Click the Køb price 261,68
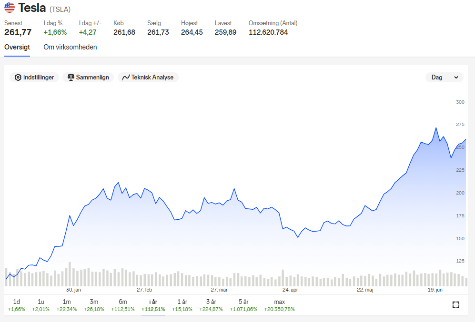Screen dimensions: 475x322 pos(124,32)
